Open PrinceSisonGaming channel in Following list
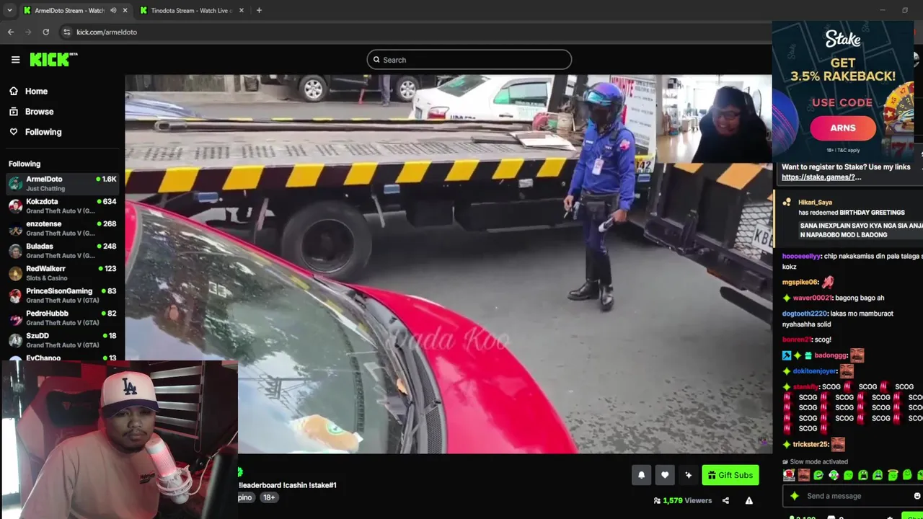923x519 pixels. [62, 295]
